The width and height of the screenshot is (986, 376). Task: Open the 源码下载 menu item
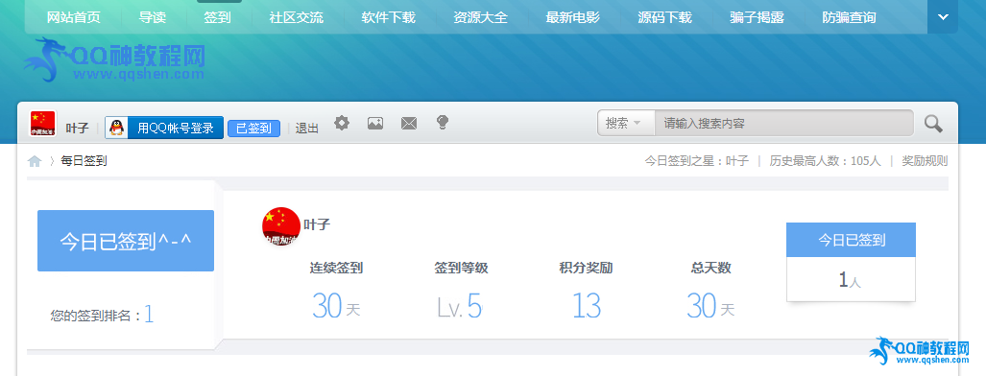(664, 17)
